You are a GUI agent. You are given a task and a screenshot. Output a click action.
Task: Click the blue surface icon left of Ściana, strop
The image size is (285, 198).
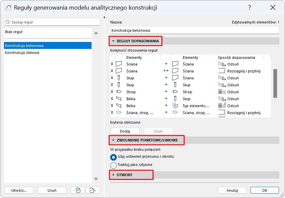tap(119, 112)
